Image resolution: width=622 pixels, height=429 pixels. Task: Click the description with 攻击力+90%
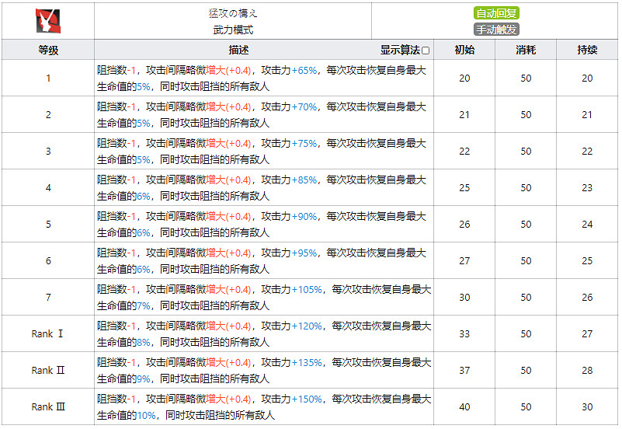264,225
